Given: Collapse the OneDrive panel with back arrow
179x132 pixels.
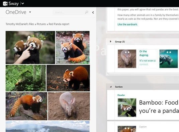Looking at the screenshot, I should click(x=93, y=12).
